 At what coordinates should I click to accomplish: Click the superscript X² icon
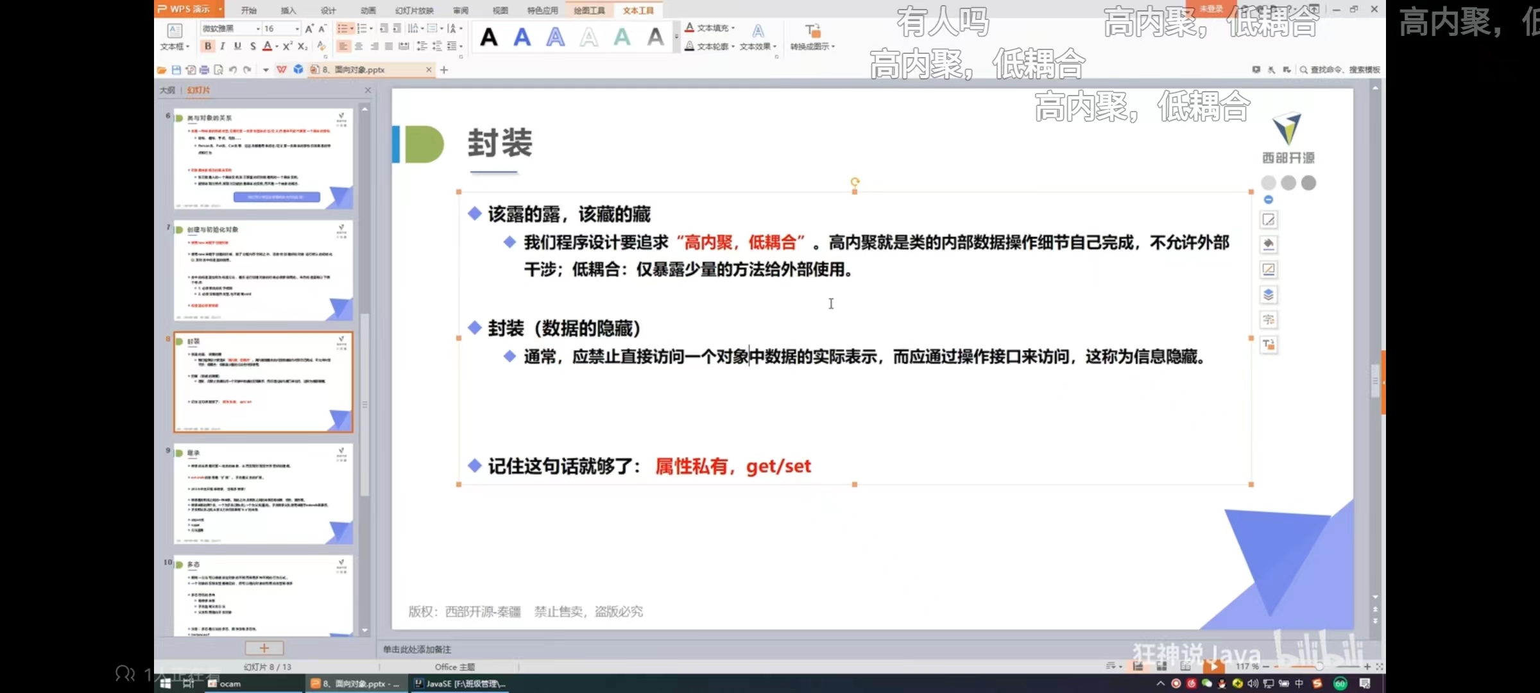[x=287, y=46]
